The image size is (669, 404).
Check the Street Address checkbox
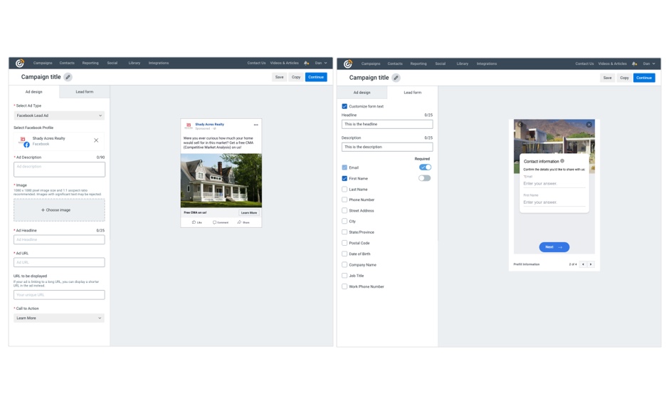pos(344,210)
